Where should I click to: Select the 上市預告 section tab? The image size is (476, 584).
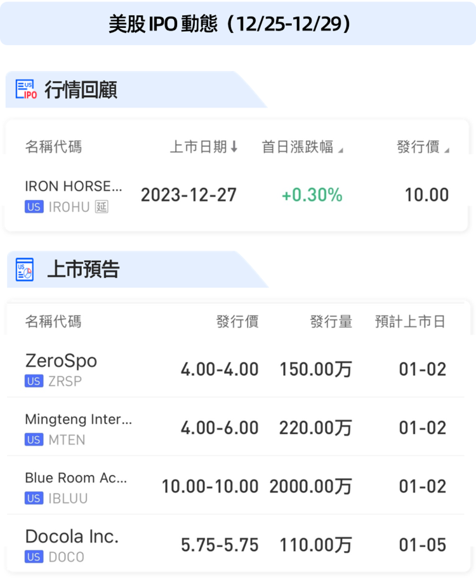click(83, 270)
